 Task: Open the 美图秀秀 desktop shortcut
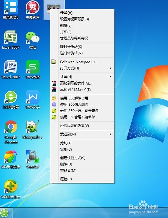pos(33,10)
